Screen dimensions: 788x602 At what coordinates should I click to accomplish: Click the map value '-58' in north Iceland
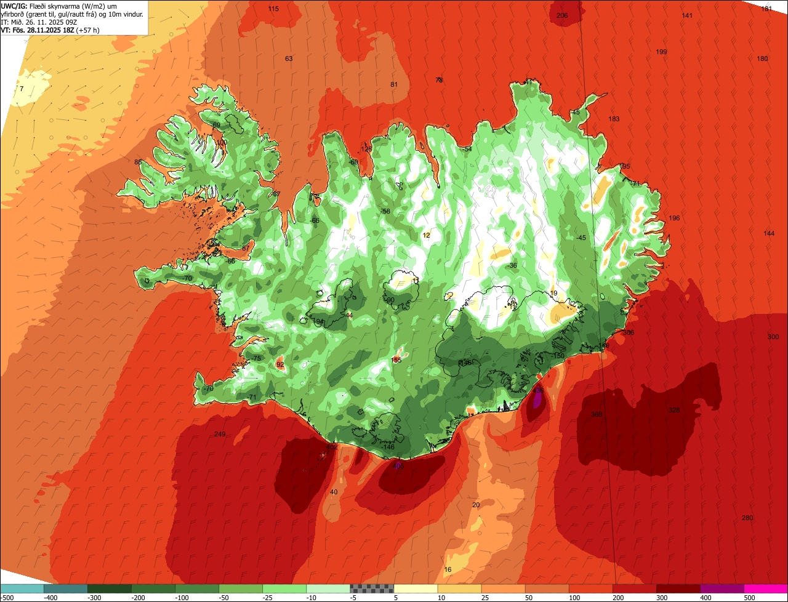385,211
